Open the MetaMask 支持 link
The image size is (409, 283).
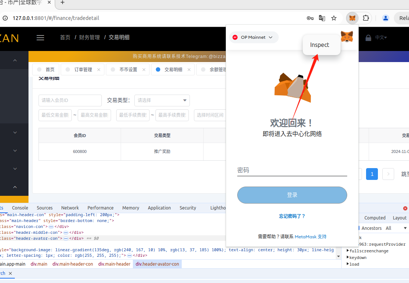[x=311, y=237]
